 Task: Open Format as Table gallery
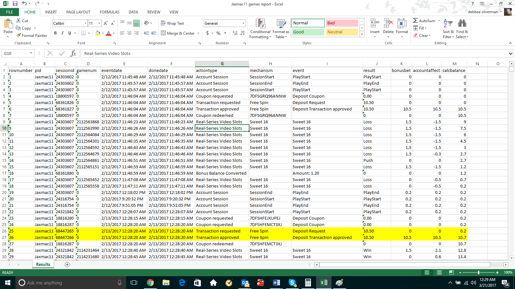[281, 29]
